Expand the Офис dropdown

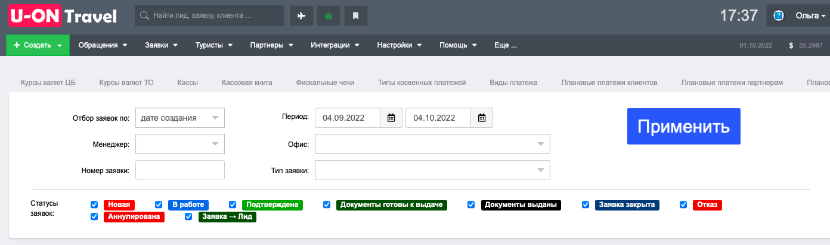pos(432,144)
